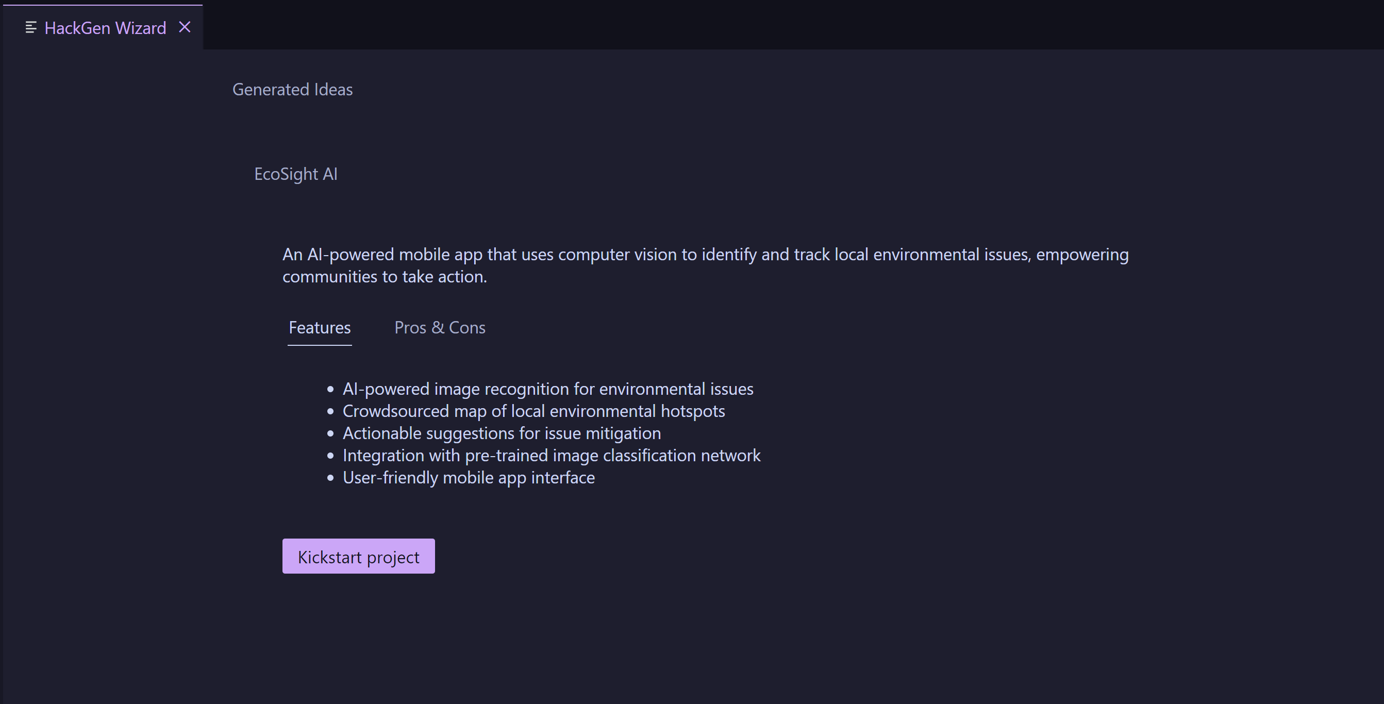This screenshot has height=704, width=1384.
Task: Close the HackGen Wizard tab
Action: pyautogui.click(x=185, y=27)
